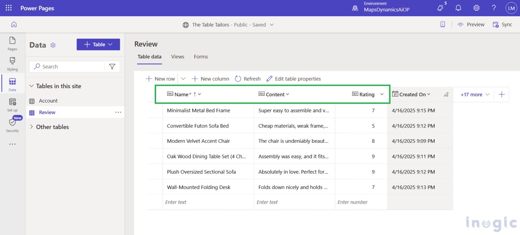Click the sidebar ellipsis for more options

click(x=12, y=144)
